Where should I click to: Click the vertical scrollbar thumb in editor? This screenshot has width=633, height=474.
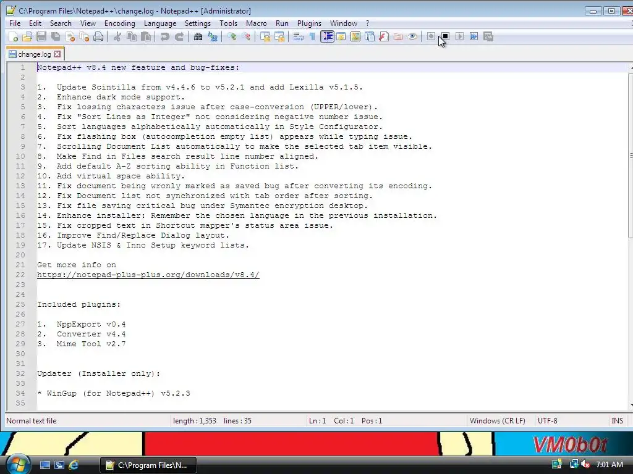[630, 155]
